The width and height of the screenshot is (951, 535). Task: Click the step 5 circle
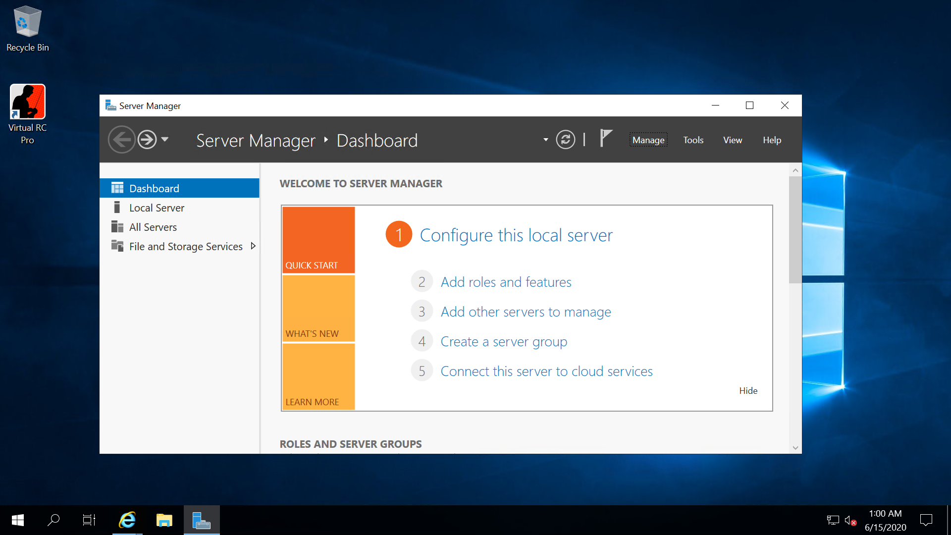[x=422, y=371]
